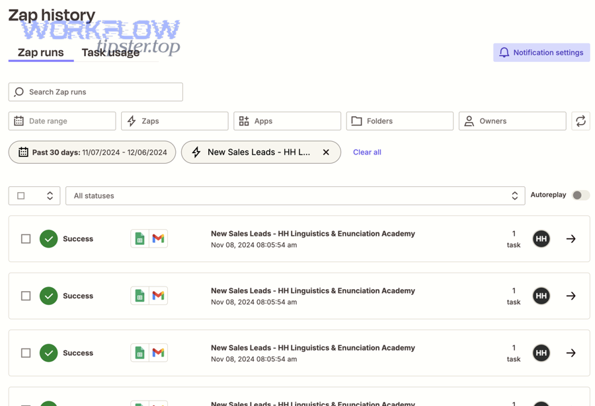Click the HH avatar in third run
595x406 pixels.
click(x=541, y=353)
